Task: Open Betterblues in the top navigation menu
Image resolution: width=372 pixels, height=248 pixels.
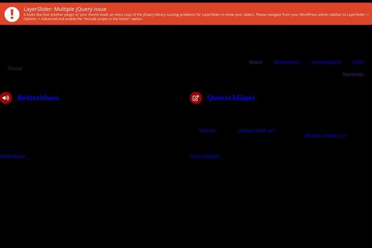Action: (286, 62)
